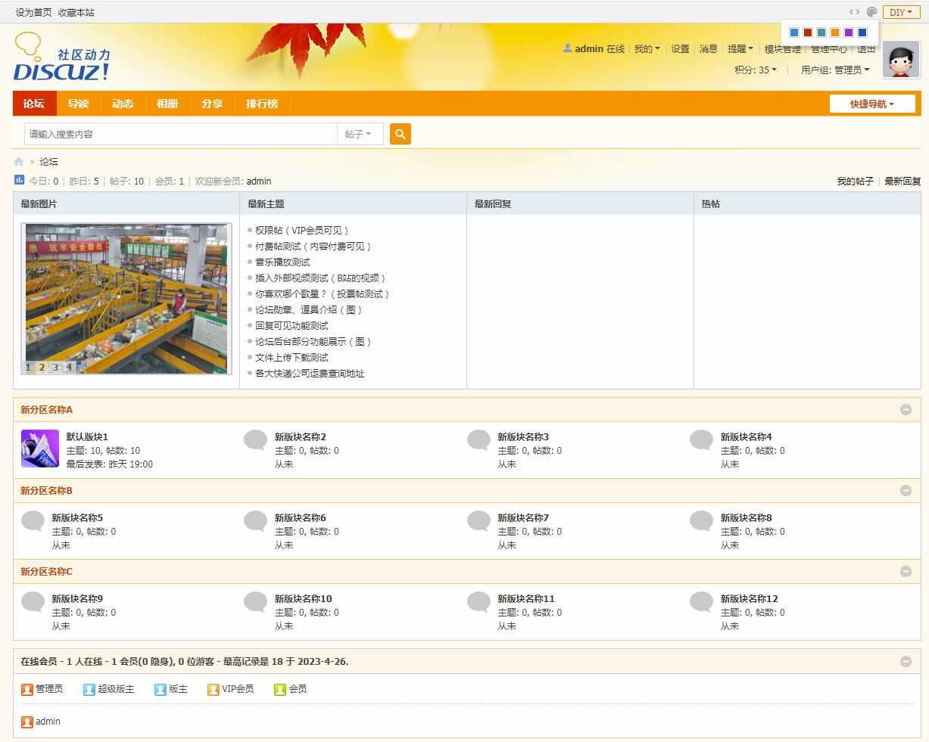Click the 收藏本站 link

pos(76,12)
